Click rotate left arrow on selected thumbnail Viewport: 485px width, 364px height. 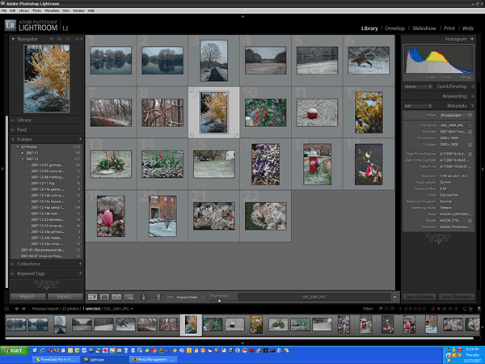192,134
